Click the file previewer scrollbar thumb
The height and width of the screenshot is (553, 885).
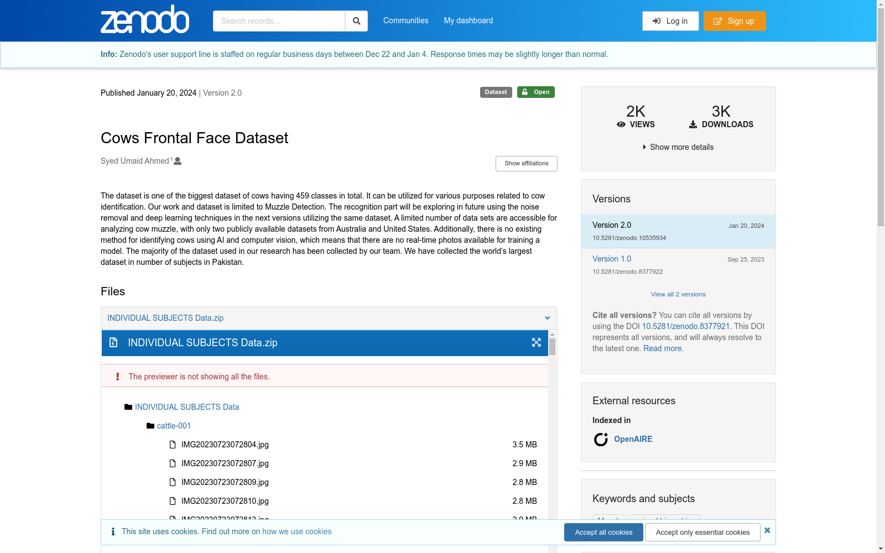pos(552,347)
